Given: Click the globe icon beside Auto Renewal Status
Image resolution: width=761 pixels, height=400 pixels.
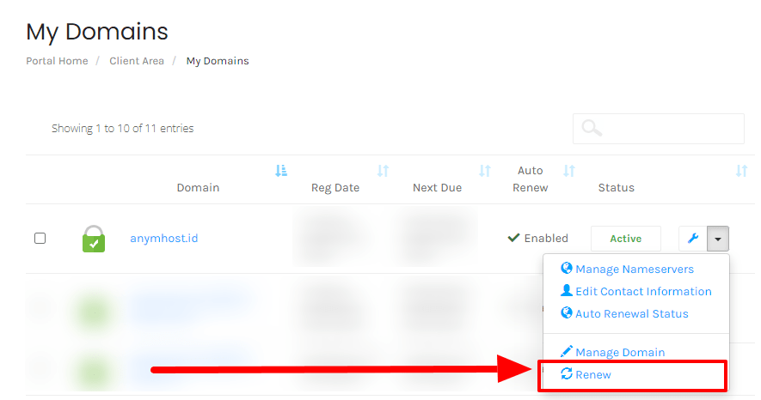Looking at the screenshot, I should 567,312.
